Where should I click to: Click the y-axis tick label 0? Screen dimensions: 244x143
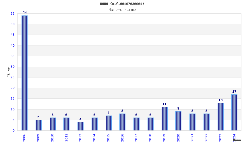[14, 131]
